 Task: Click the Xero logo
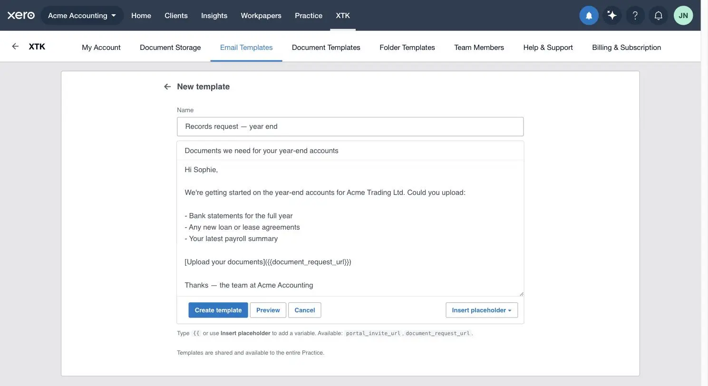[x=21, y=15]
